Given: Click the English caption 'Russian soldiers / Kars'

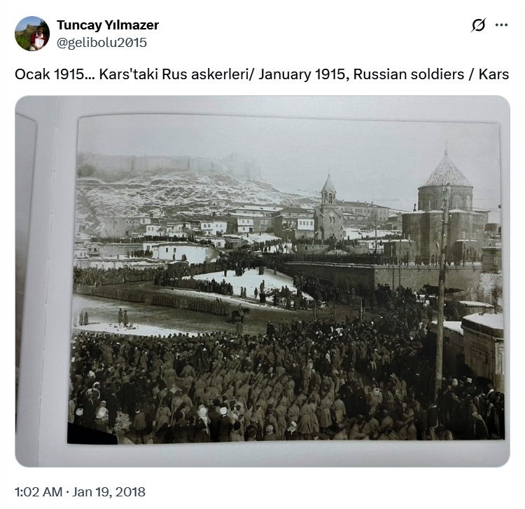Looking at the screenshot, I should pos(430,74).
